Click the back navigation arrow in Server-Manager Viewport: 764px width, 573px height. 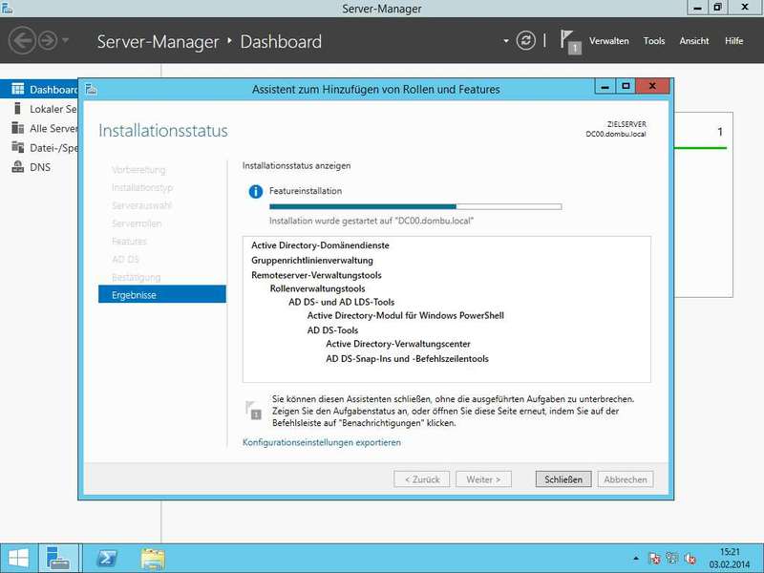click(21, 40)
